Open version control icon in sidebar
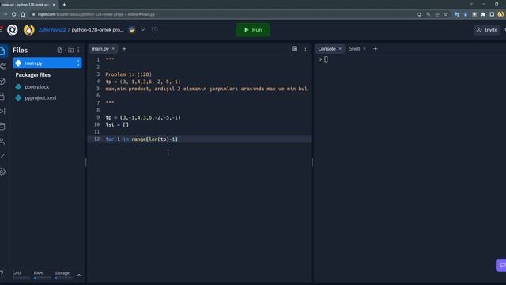Viewport: 506px width, 285px height. click(2, 66)
